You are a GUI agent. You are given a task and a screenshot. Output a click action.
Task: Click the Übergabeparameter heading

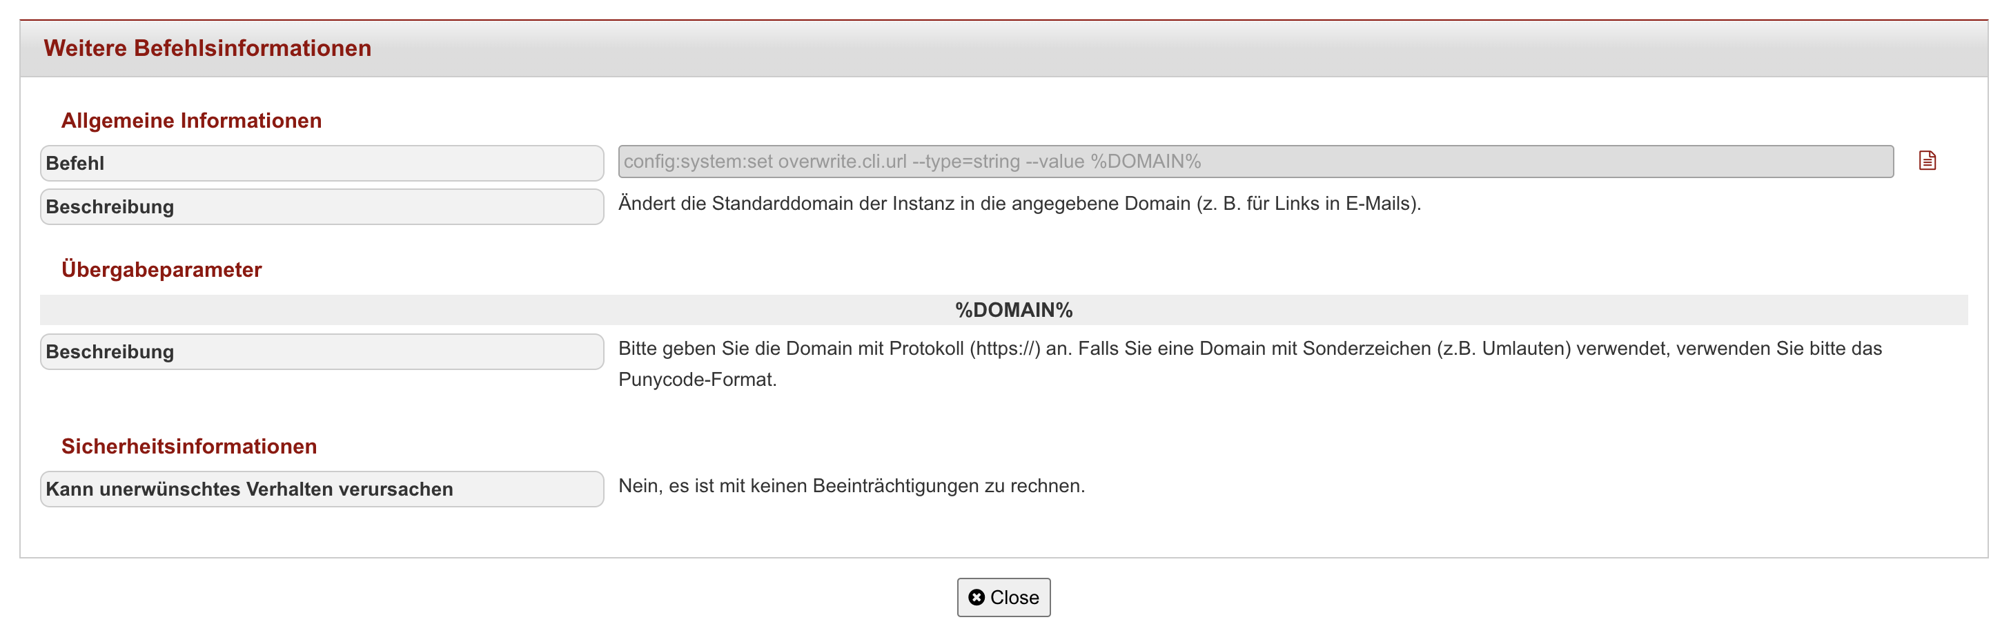[161, 269]
